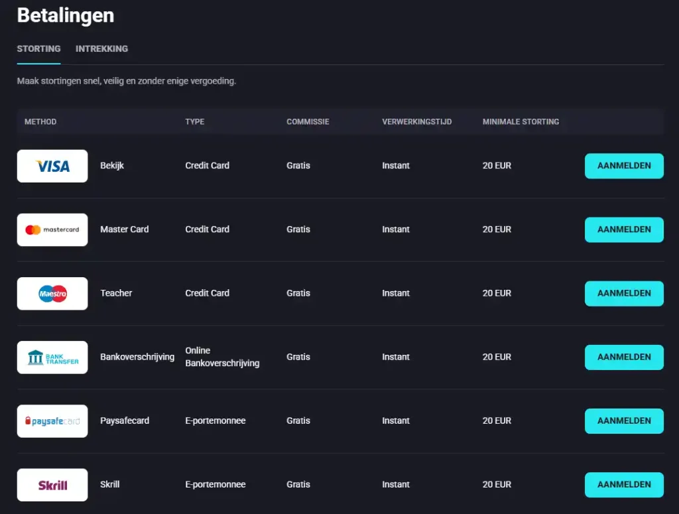Image resolution: width=679 pixels, height=514 pixels.
Task: Click the Commissie column header
Action: (x=308, y=121)
